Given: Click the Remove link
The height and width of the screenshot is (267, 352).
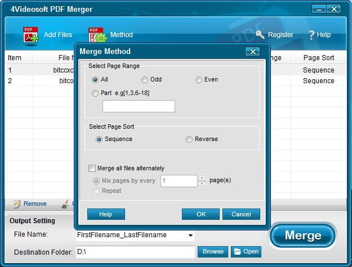Looking at the screenshot, I should tap(35, 203).
